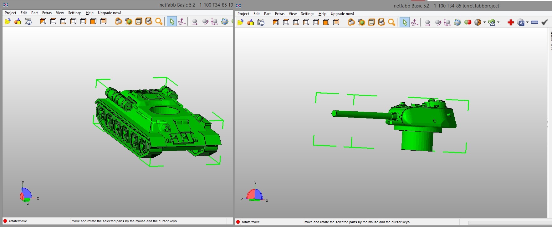Open the Project menu in the turret window
This screenshot has width=552, height=227.
[243, 14]
